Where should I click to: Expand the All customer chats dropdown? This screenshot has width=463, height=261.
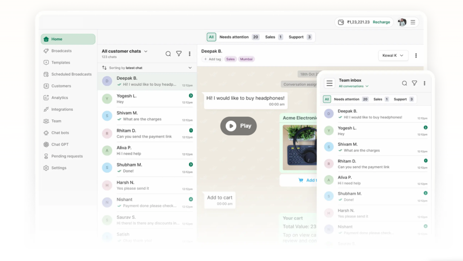click(x=146, y=51)
